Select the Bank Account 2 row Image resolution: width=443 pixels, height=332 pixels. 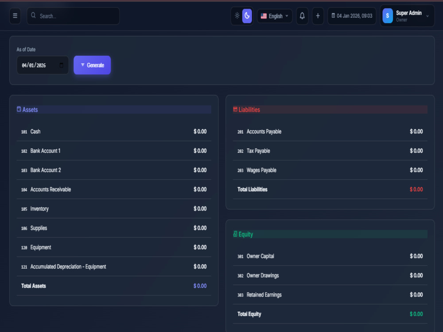[114, 170]
